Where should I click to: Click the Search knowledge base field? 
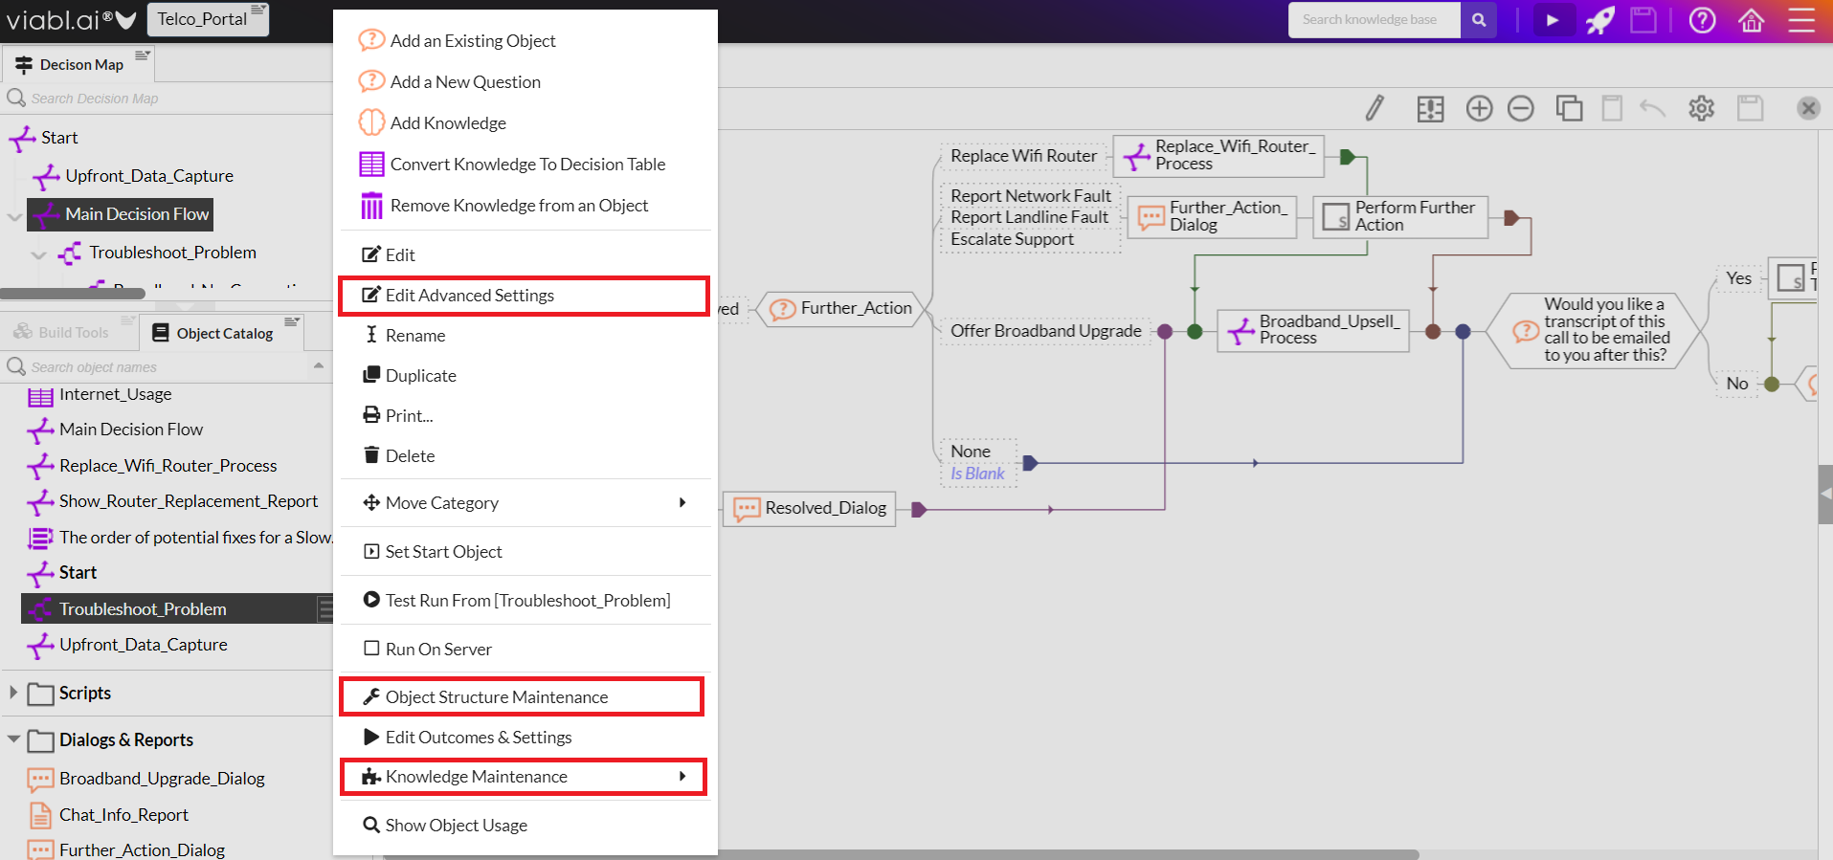click(x=1374, y=20)
